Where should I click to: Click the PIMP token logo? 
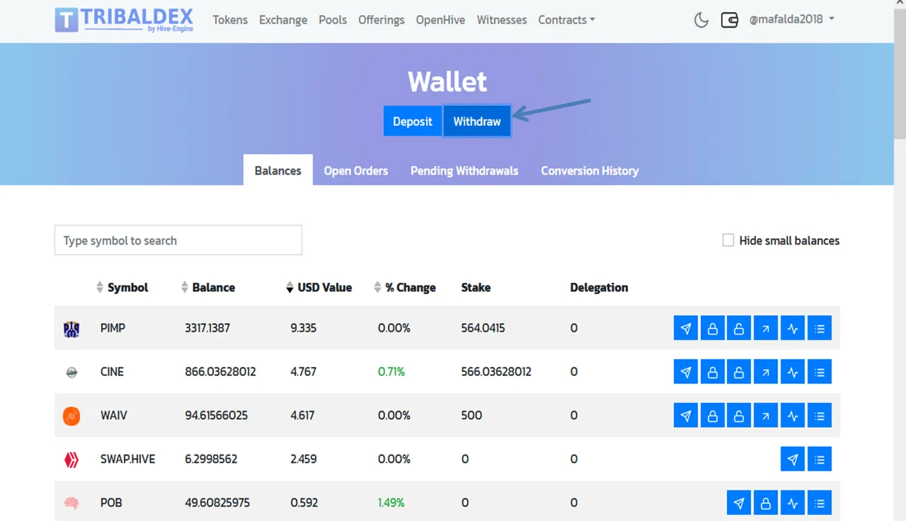(x=71, y=329)
